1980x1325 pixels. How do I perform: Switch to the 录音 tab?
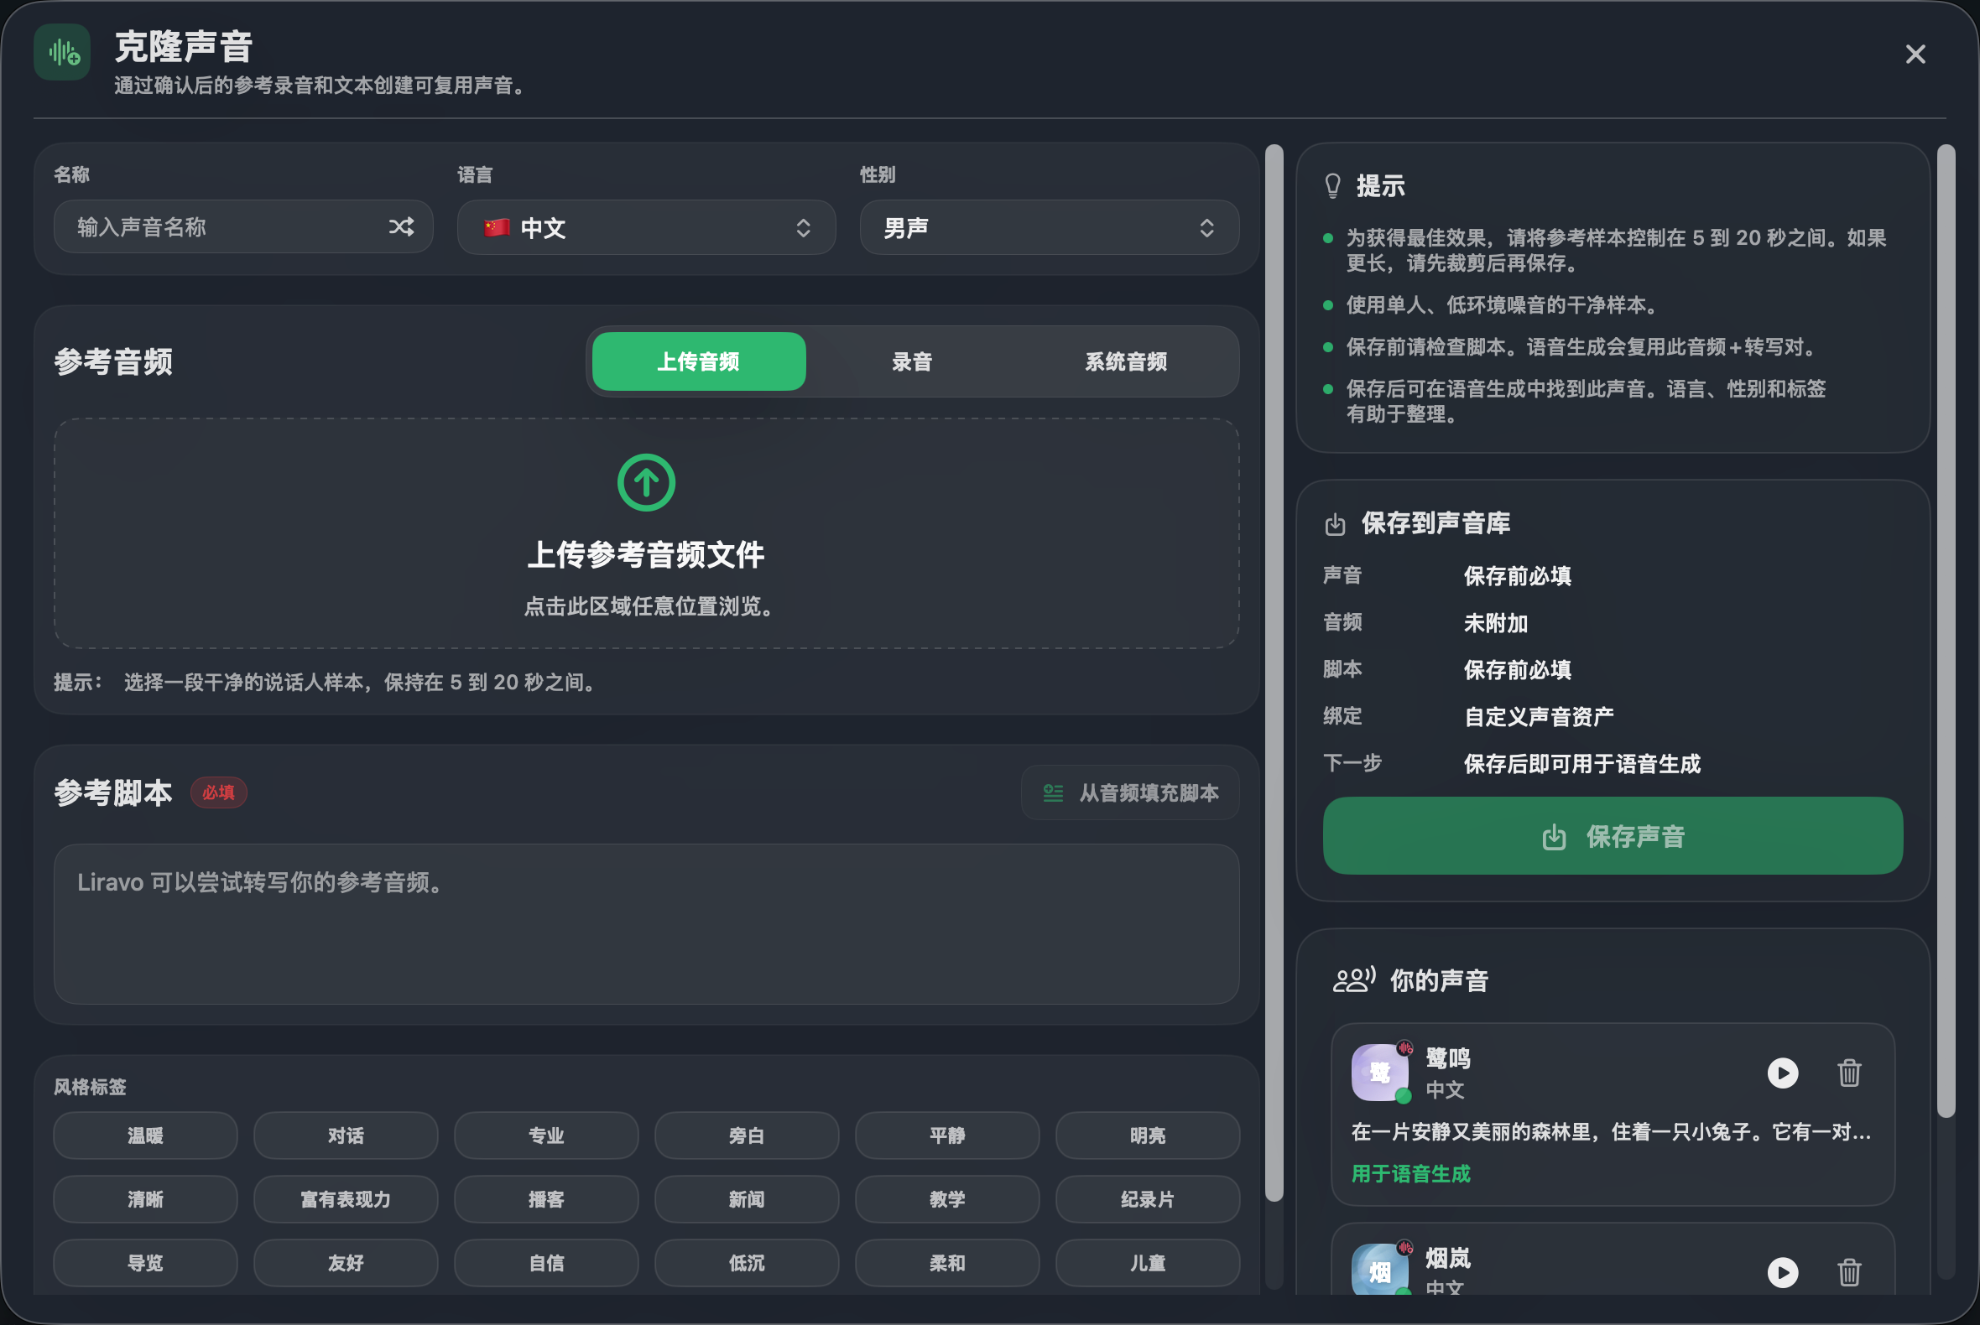pyautogui.click(x=912, y=361)
